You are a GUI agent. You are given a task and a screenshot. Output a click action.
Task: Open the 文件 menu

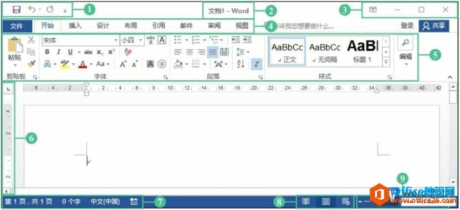(x=17, y=26)
